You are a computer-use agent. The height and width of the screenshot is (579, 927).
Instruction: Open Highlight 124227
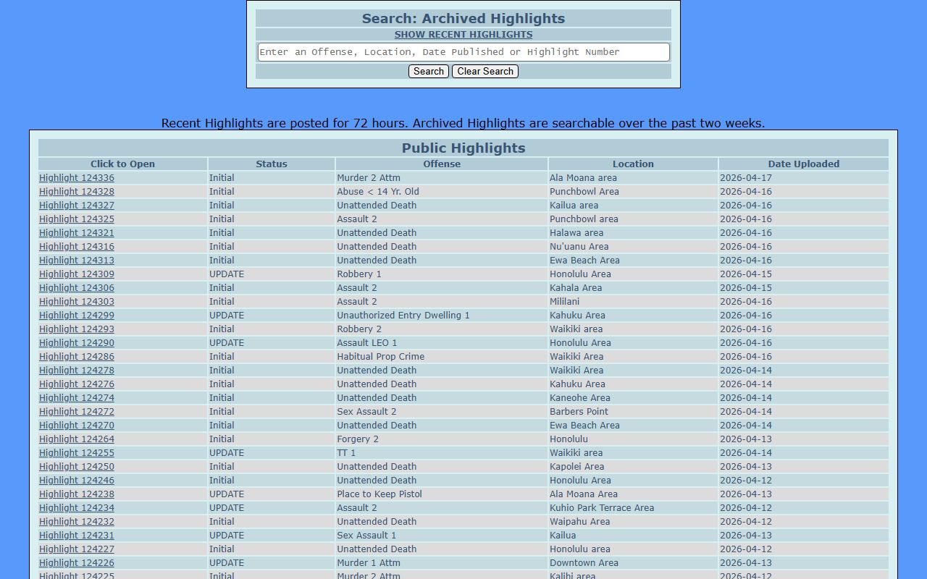point(77,549)
